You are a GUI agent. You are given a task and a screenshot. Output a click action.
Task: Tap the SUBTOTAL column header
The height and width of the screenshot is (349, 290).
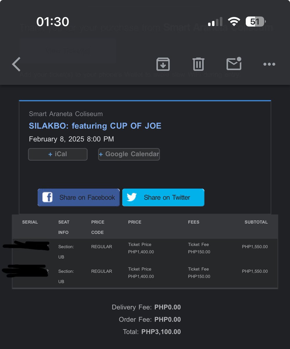[x=256, y=222]
